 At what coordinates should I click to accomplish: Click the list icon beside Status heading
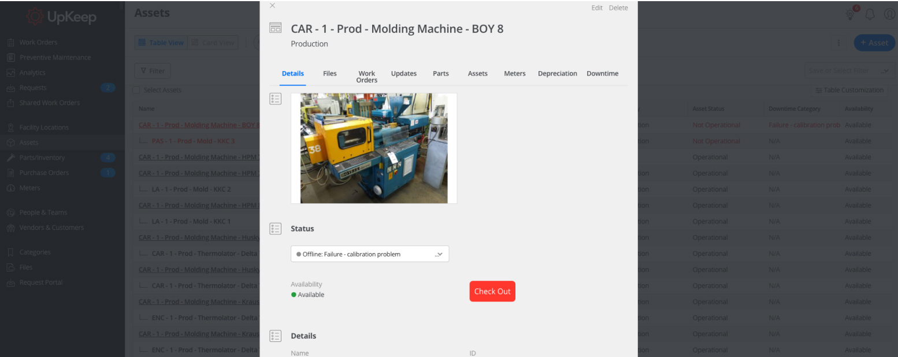(x=276, y=229)
